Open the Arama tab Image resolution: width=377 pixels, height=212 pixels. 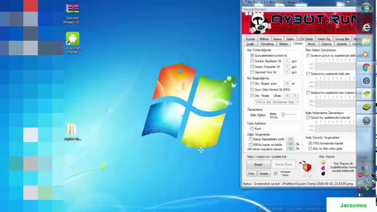tap(277, 39)
